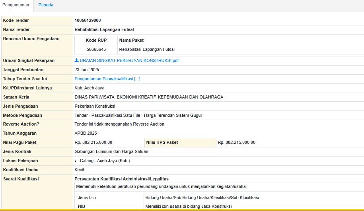Click the Kode RUP column header
The height and width of the screenshot is (211, 364).
click(96, 40)
